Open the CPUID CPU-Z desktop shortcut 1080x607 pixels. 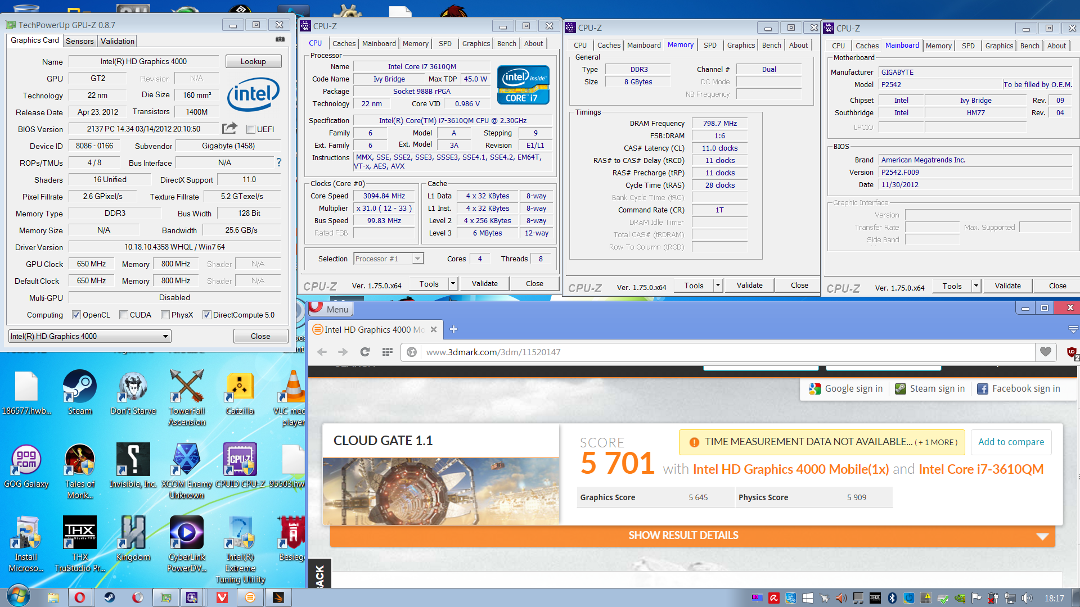click(x=240, y=465)
